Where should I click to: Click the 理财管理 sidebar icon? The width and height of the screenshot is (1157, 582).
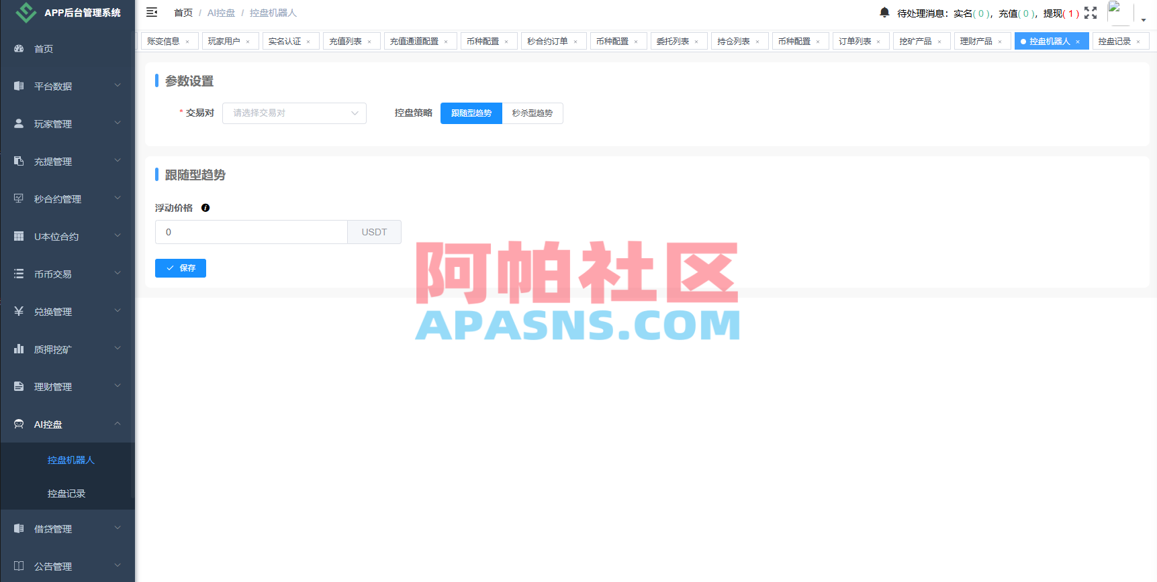19,386
